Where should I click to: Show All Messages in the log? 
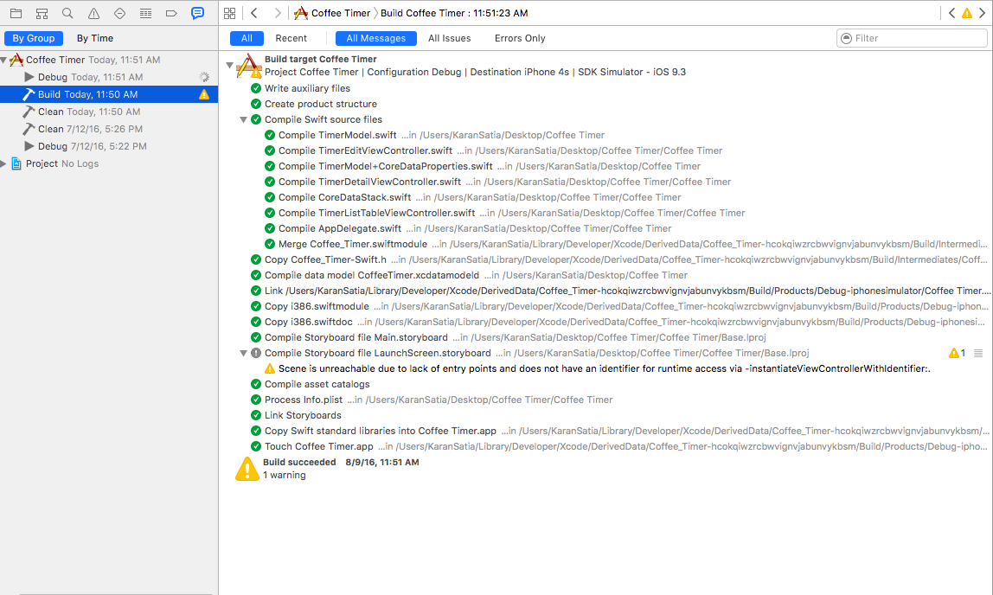click(376, 38)
